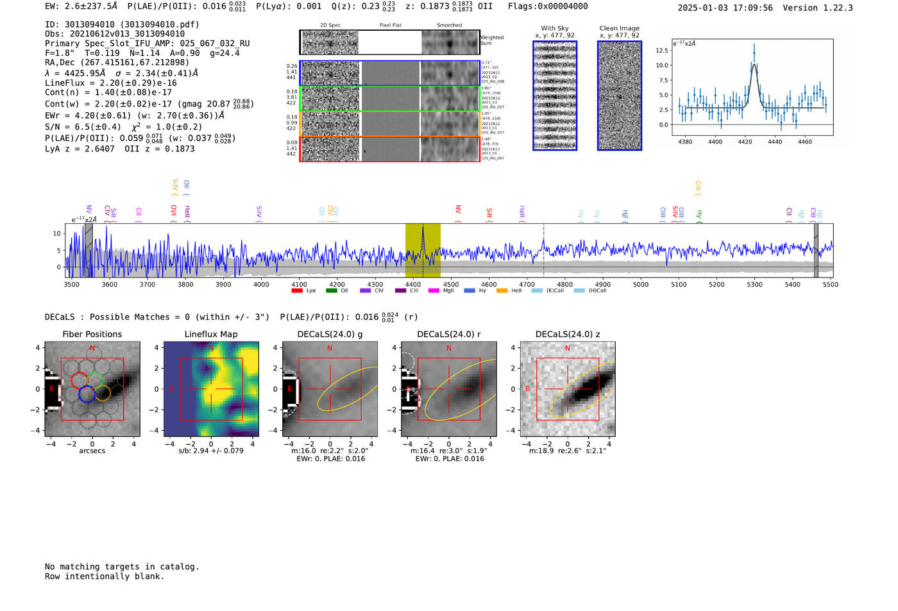
Task: Click the green fiber circle in Fiber Positions
Action: click(x=96, y=380)
